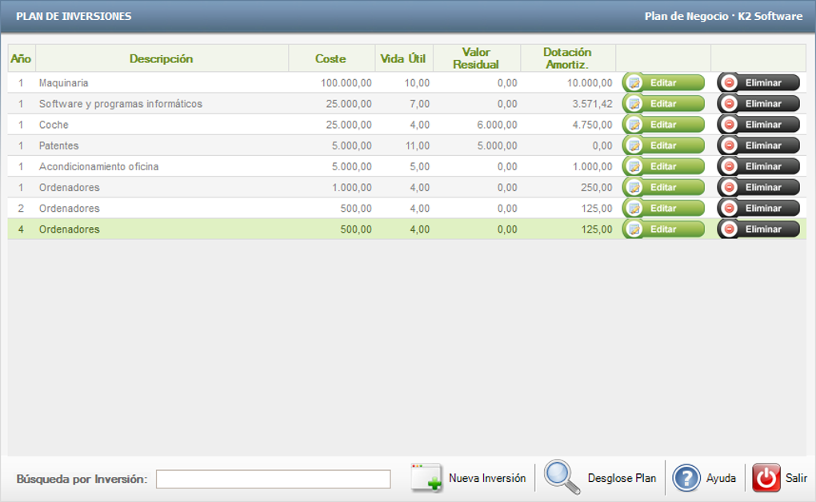816x502 pixels.
Task: Click the 100.000,00 cost value
Action: tap(346, 82)
